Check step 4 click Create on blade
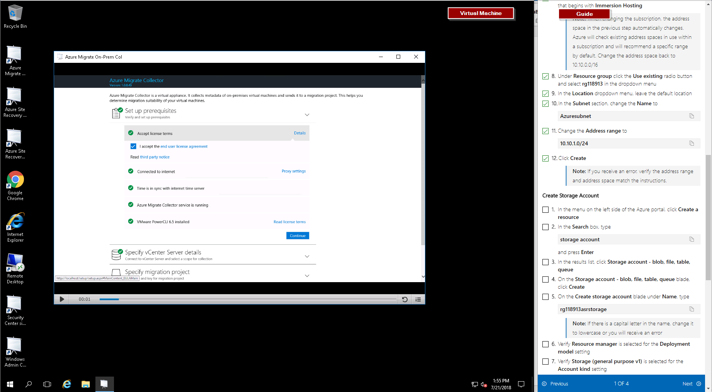 pyautogui.click(x=545, y=279)
